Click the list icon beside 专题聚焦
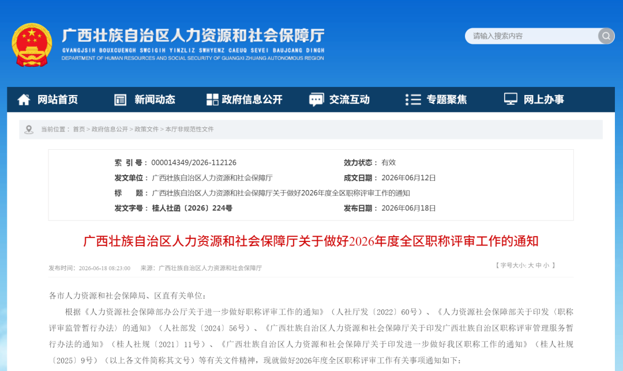This screenshot has height=371, width=623. (x=413, y=100)
